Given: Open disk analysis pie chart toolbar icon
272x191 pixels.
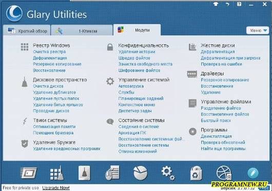Looking at the screenshot, I should (x=140, y=173).
